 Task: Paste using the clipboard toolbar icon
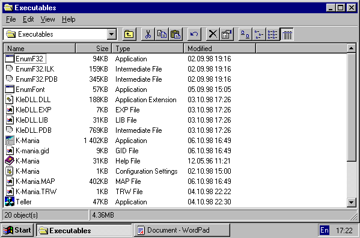click(175, 34)
